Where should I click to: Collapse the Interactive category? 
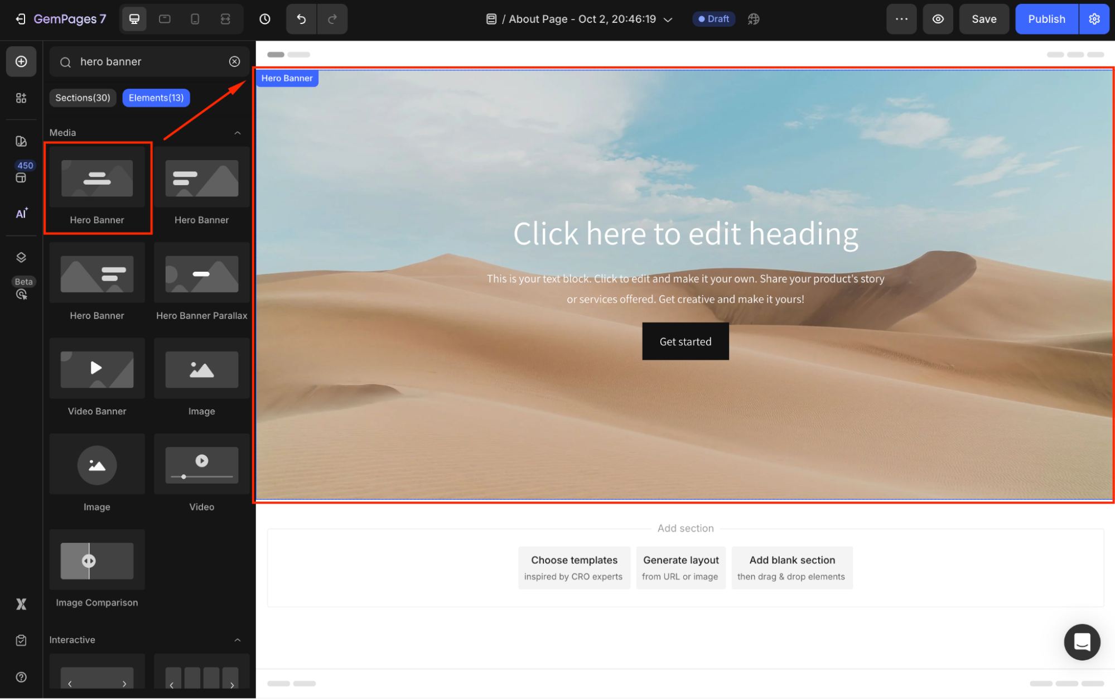[x=238, y=640]
